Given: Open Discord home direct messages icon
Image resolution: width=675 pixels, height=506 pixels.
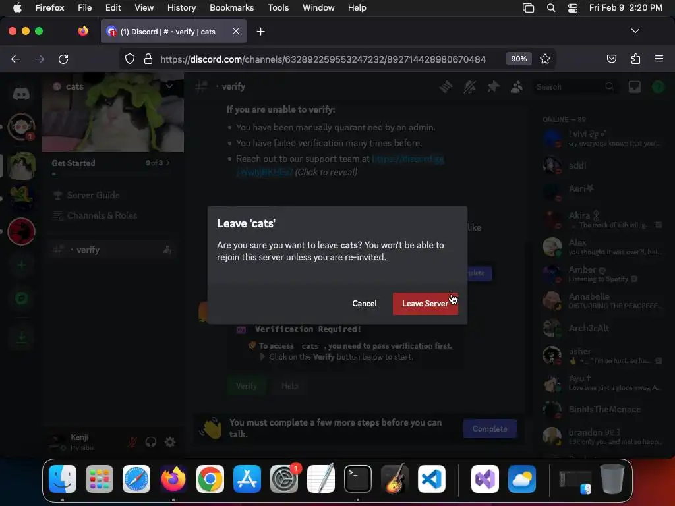Looking at the screenshot, I should (21, 94).
